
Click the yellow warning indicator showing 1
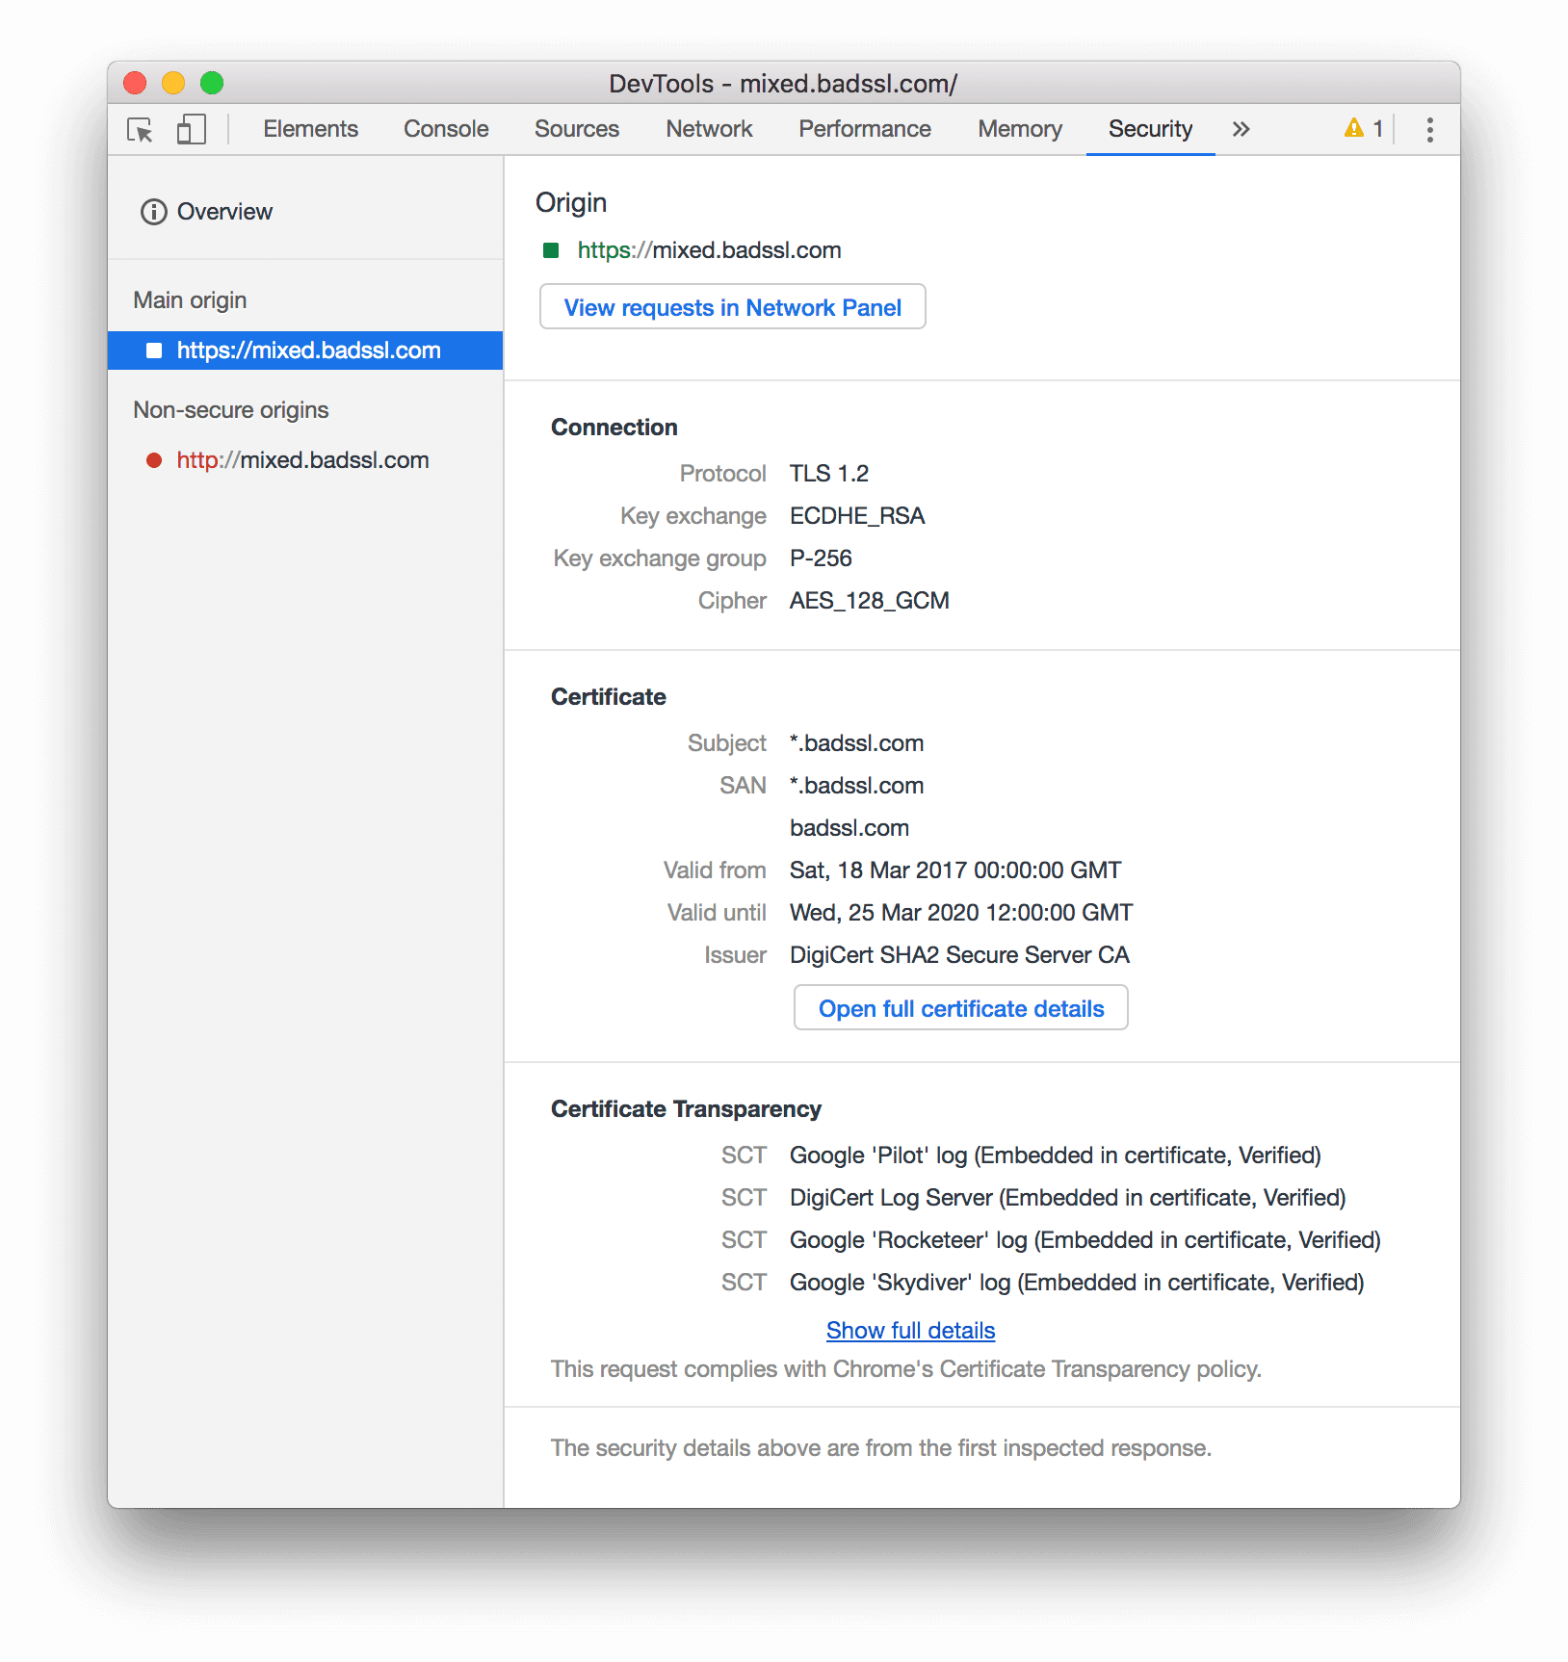[1362, 128]
